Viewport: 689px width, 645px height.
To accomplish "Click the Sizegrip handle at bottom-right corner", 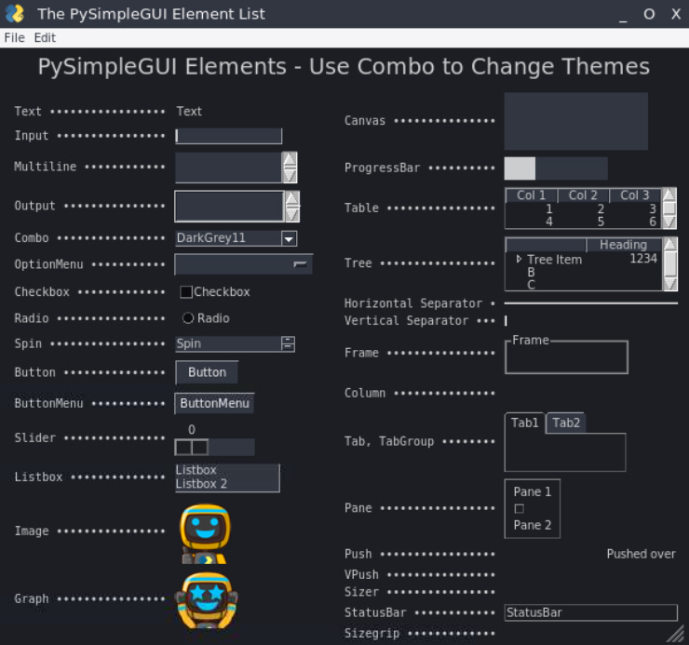I will click(x=674, y=634).
